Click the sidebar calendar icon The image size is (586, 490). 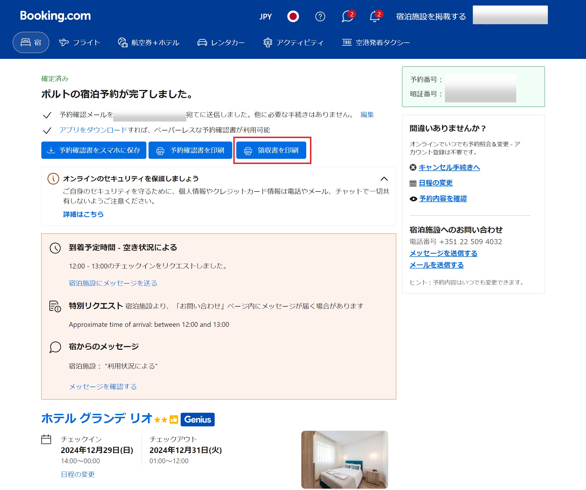coord(413,183)
